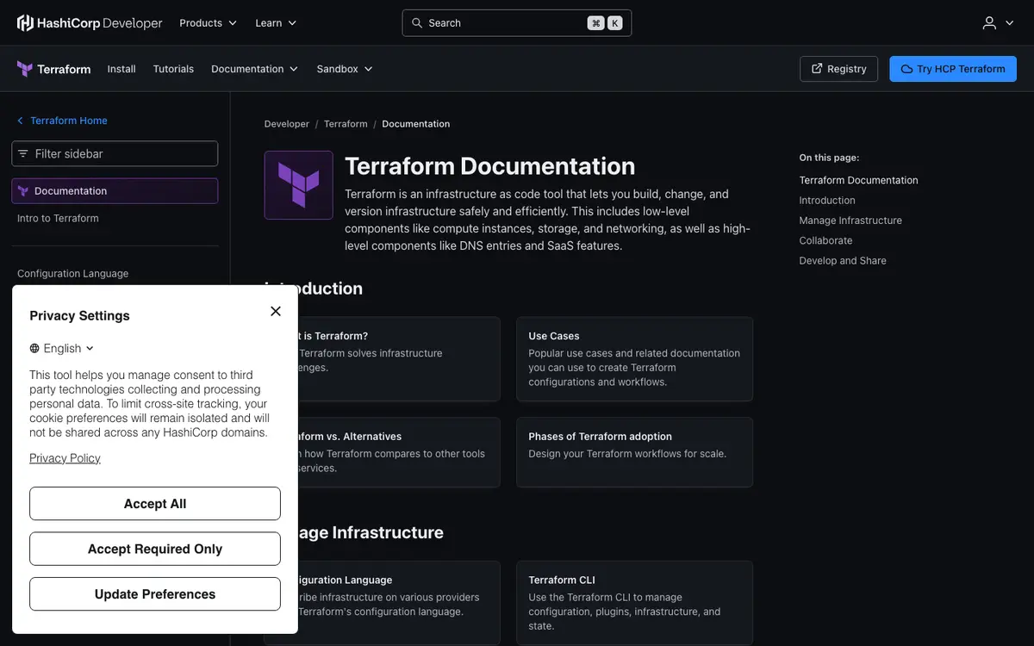Click Accept Required Only button
Screen dimensions: 1034x646
155,549
